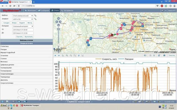177x110 pixels.
Task: Select the Месяц period button
Action: point(30,23)
